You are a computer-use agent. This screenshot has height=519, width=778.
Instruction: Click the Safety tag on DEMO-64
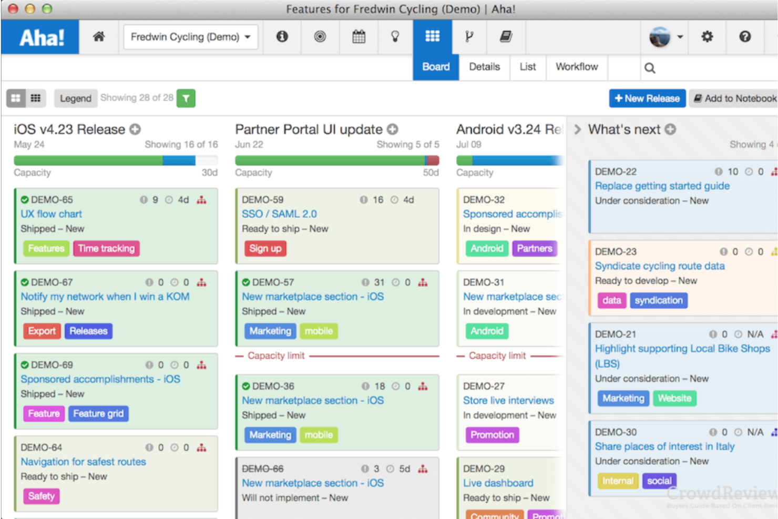click(41, 496)
